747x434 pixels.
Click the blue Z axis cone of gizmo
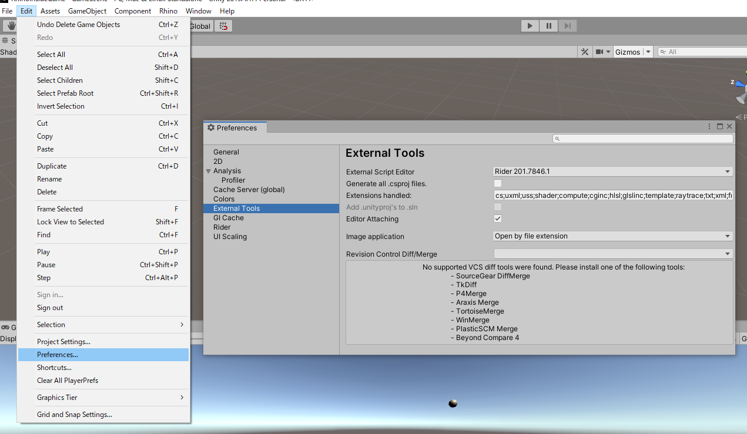739,83
